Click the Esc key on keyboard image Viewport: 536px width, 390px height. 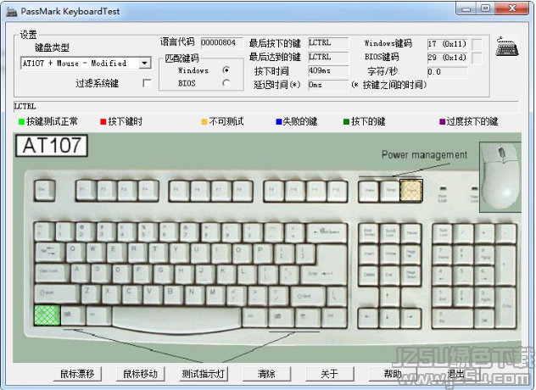click(x=45, y=190)
